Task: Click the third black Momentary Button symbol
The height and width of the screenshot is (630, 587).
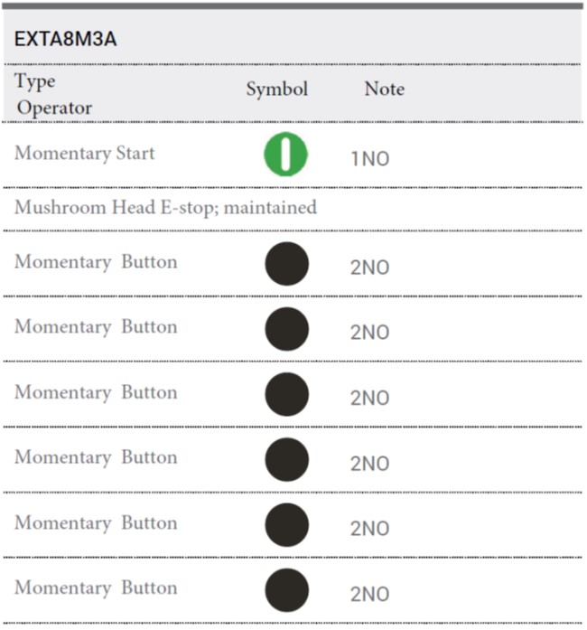Action: [x=286, y=394]
